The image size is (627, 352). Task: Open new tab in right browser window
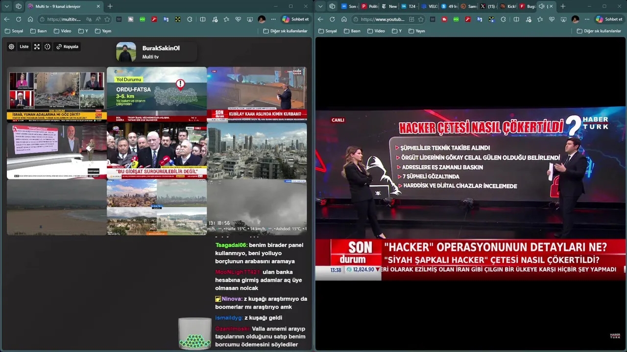point(563,6)
